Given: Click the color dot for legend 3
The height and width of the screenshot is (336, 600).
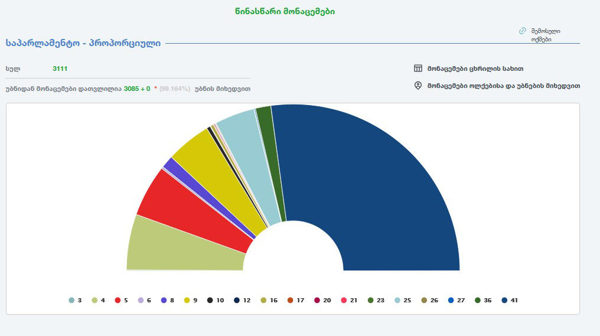Looking at the screenshot, I should [x=71, y=300].
